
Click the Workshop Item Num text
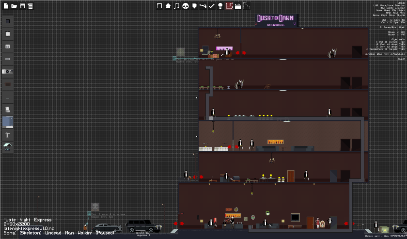[385, 54]
